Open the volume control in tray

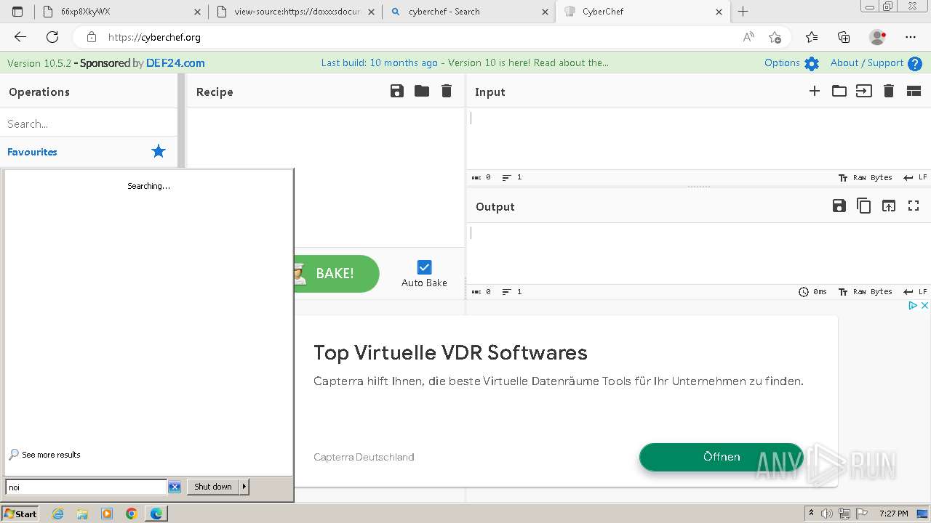[827, 514]
